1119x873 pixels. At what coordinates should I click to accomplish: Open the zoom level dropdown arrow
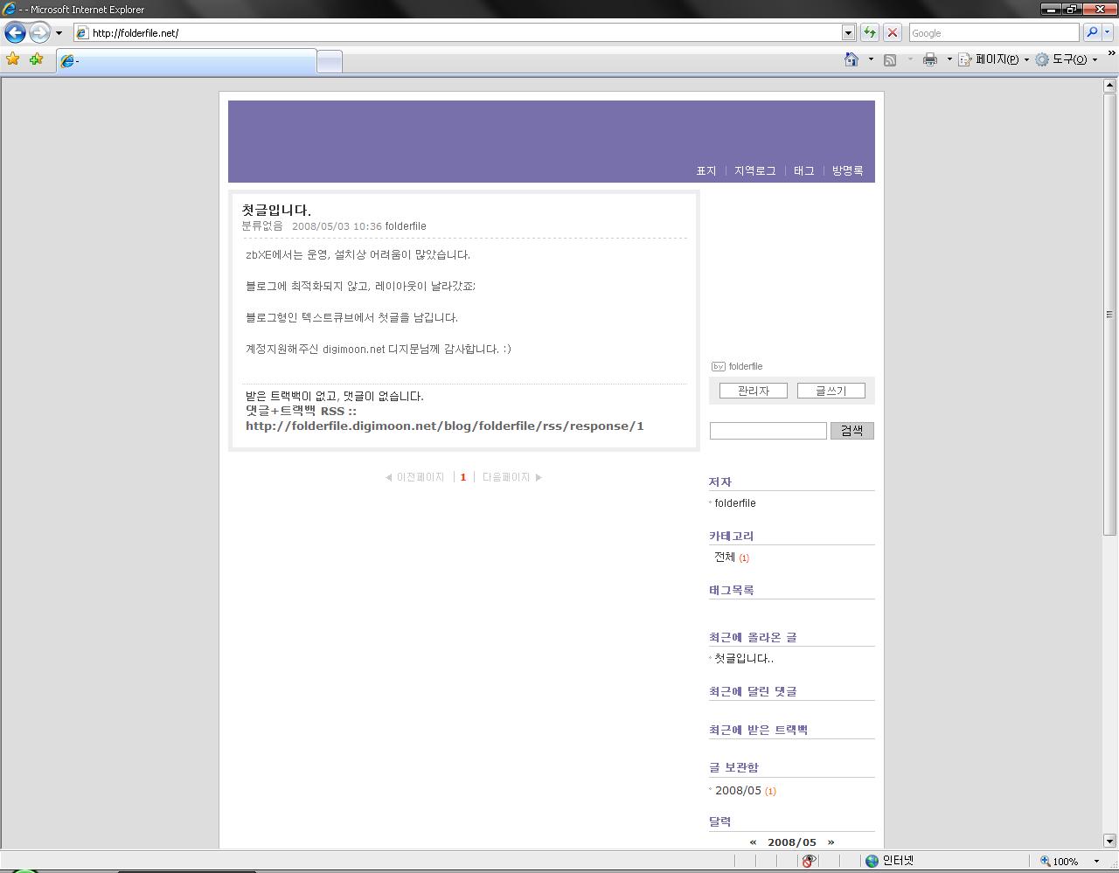click(1096, 862)
